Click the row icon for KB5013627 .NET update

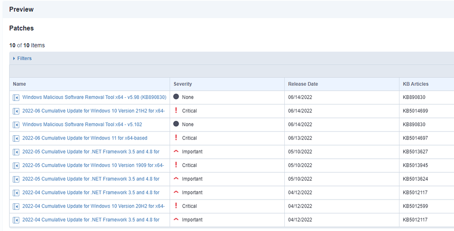point(16,152)
